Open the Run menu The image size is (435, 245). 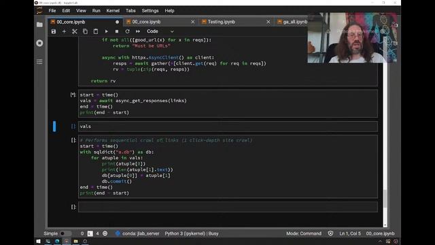pos(97,11)
